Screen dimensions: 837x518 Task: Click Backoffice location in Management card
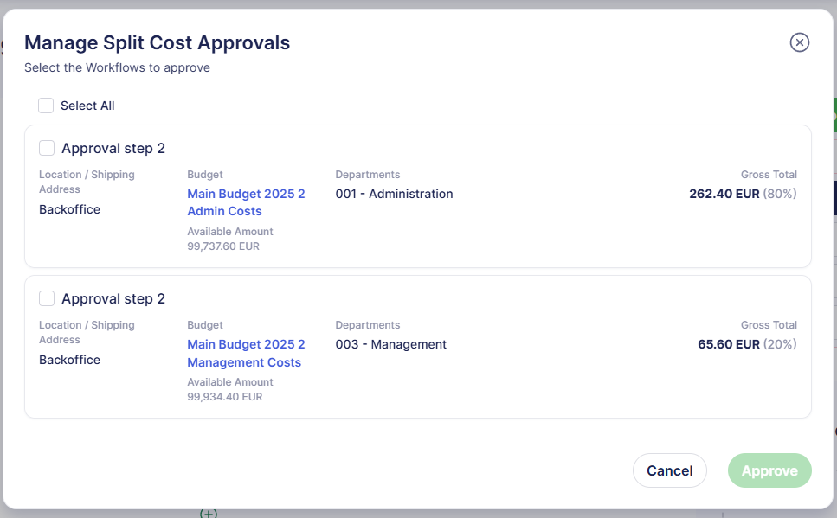(x=69, y=360)
